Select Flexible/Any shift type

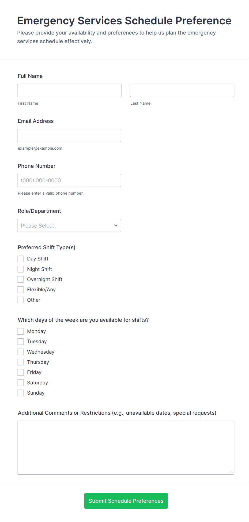[20, 289]
